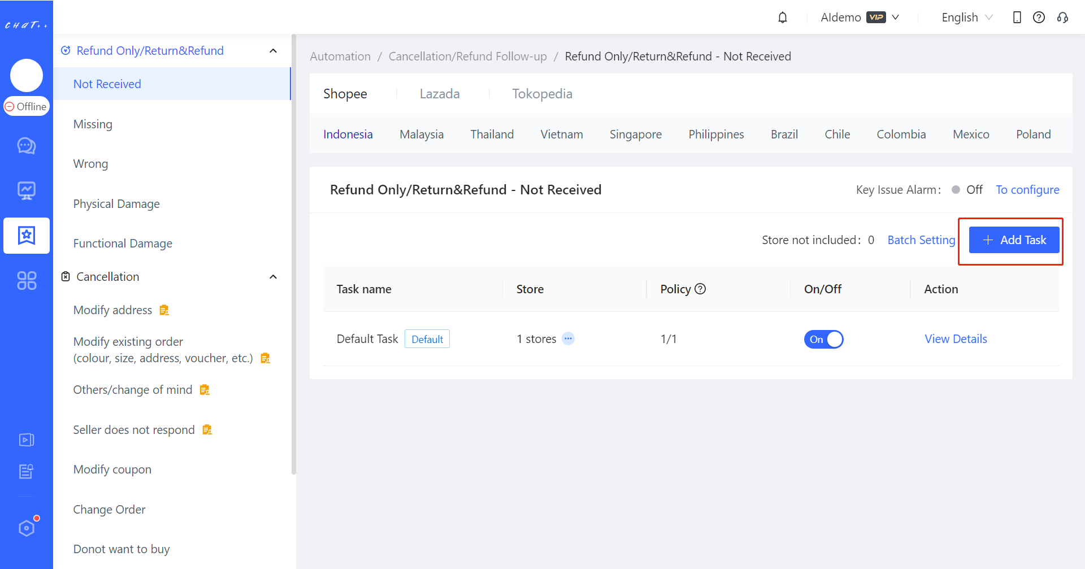
Task: Click the badge icon beside Modify address
Action: coord(164,310)
